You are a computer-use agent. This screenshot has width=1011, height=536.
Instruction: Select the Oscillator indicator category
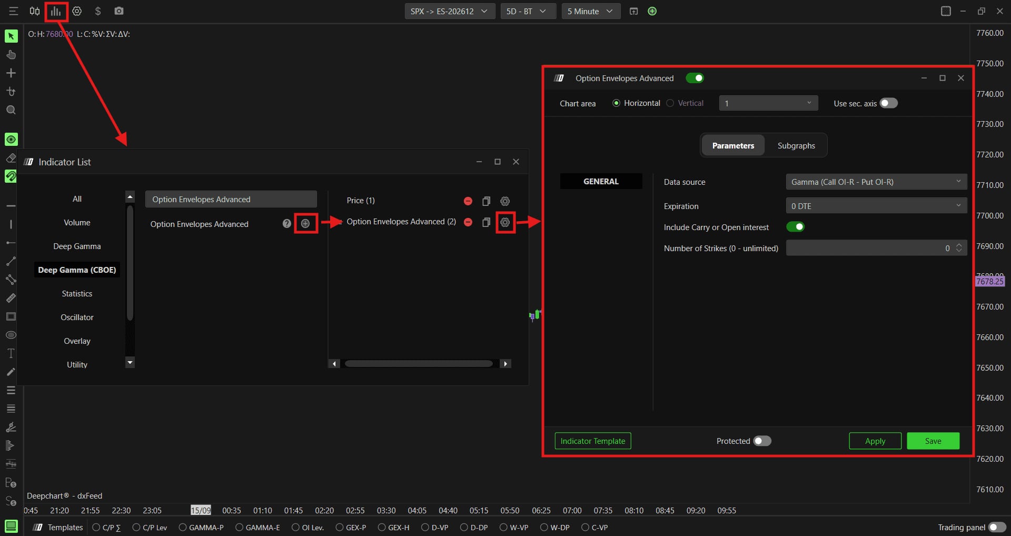pyautogui.click(x=77, y=317)
